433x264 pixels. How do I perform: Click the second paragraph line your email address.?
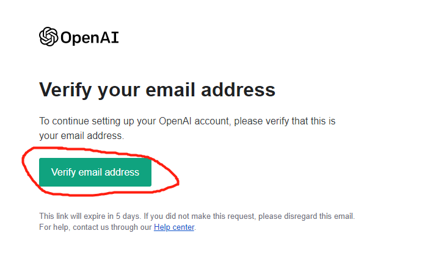[81, 136]
